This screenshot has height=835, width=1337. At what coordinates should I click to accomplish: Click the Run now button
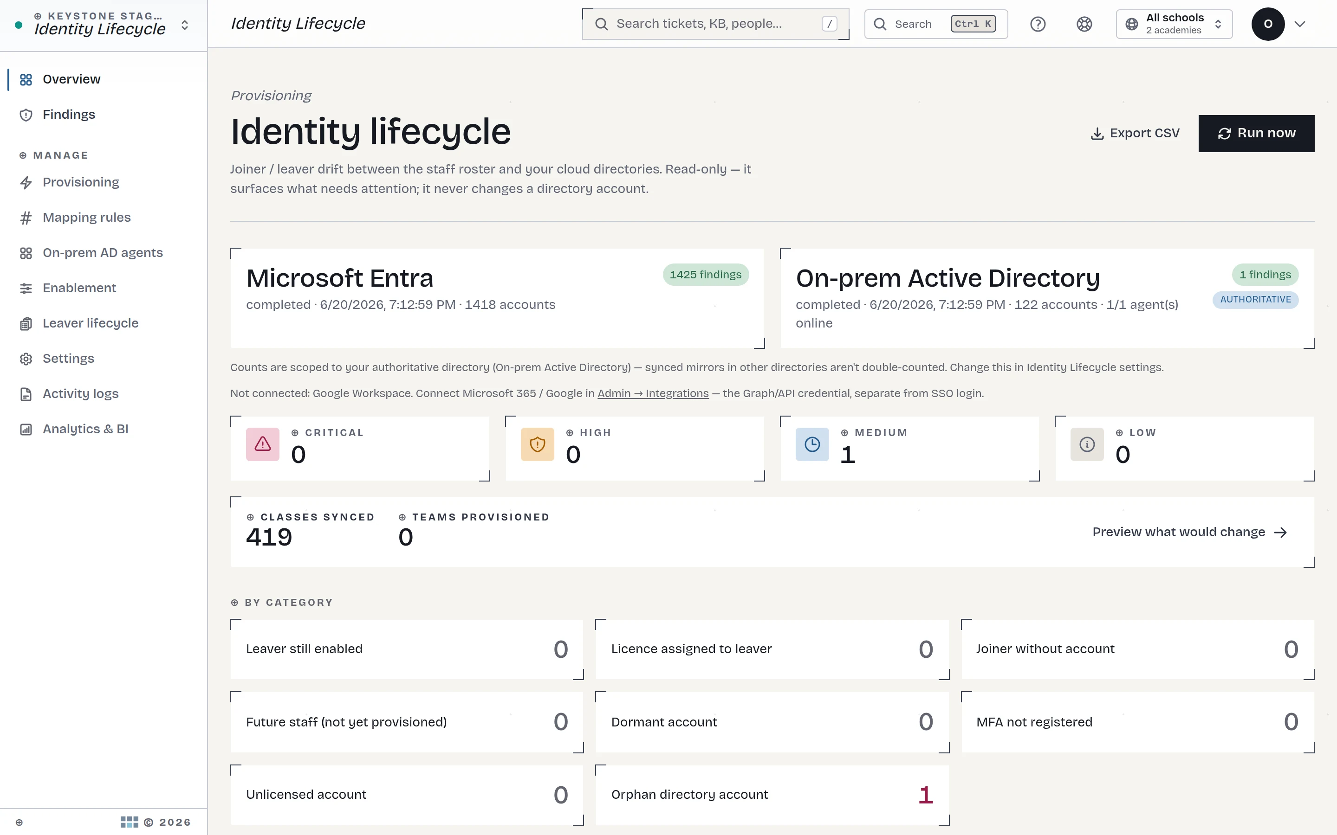coord(1256,134)
